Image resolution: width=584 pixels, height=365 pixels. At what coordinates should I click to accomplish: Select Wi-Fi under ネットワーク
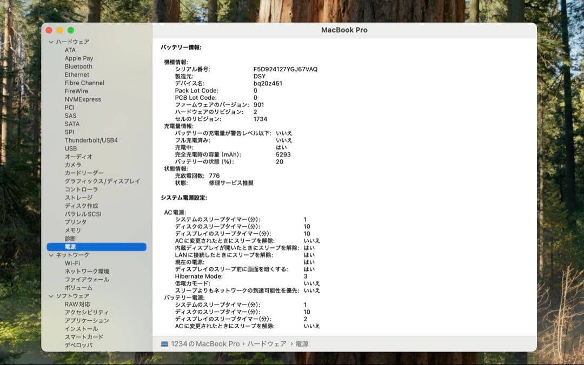[x=72, y=263]
